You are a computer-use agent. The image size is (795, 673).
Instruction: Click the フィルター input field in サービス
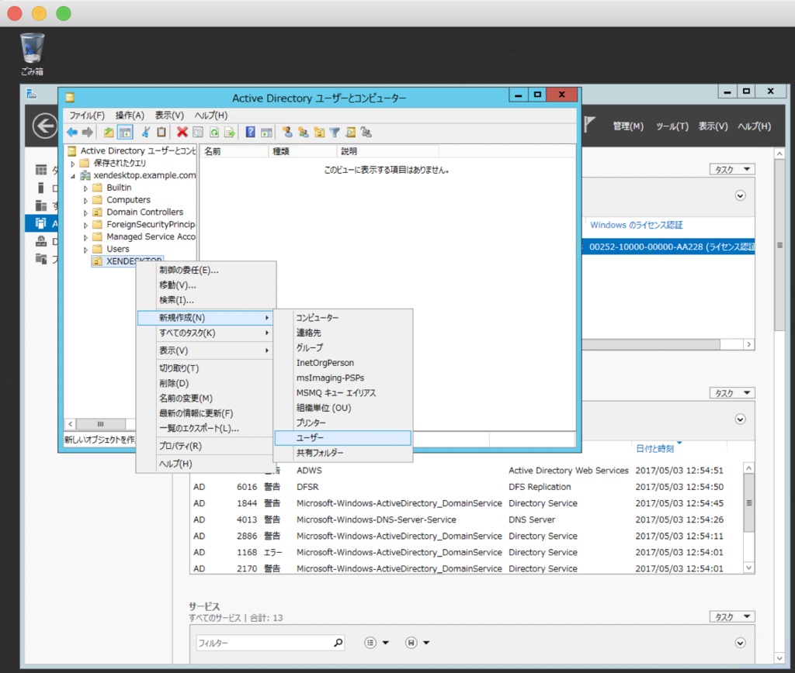265,643
